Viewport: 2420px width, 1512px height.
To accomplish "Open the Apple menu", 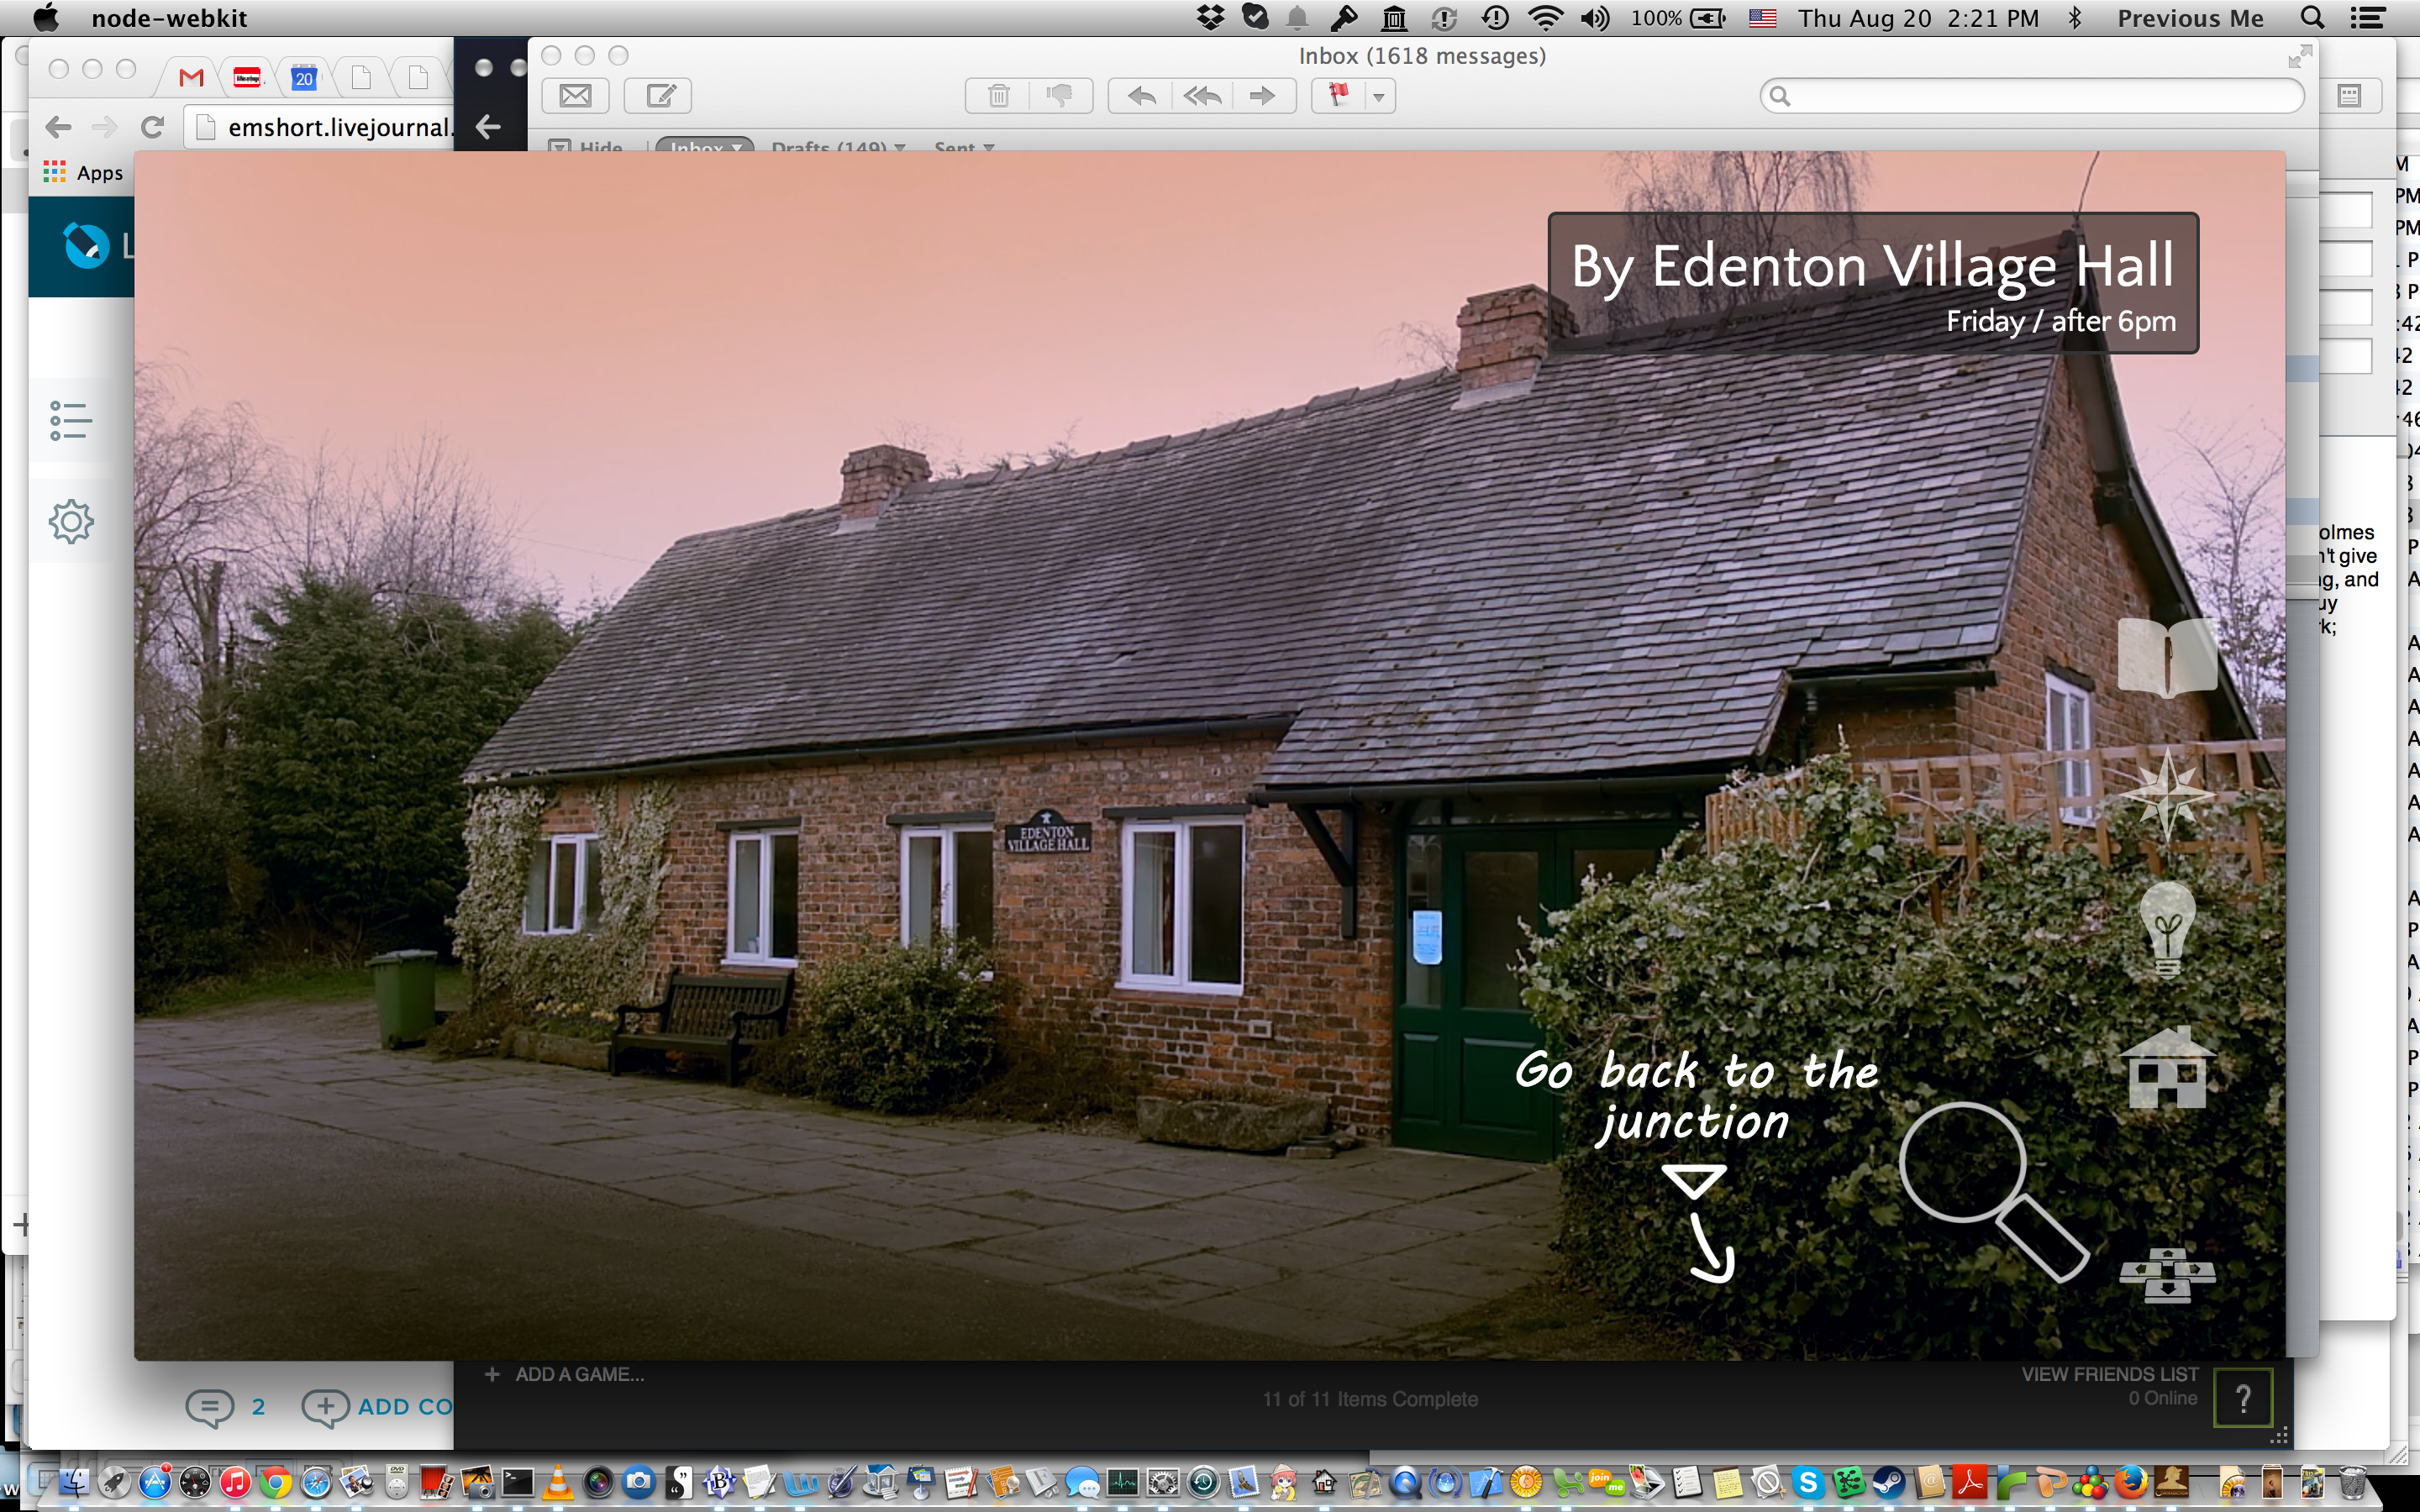I will coord(46,18).
